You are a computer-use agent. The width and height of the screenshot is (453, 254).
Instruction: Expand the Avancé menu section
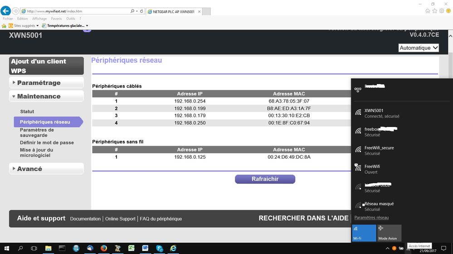47,169
